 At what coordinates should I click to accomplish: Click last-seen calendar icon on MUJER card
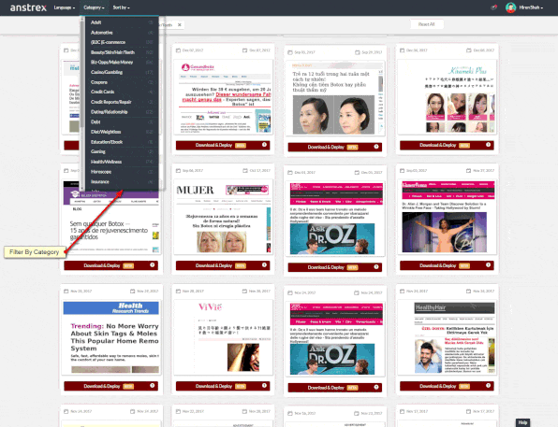pos(245,170)
